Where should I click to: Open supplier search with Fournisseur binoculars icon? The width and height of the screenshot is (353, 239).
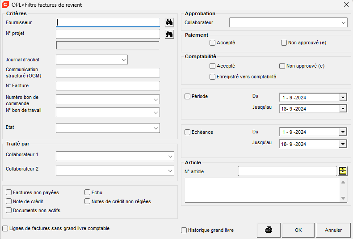pyautogui.click(x=169, y=22)
